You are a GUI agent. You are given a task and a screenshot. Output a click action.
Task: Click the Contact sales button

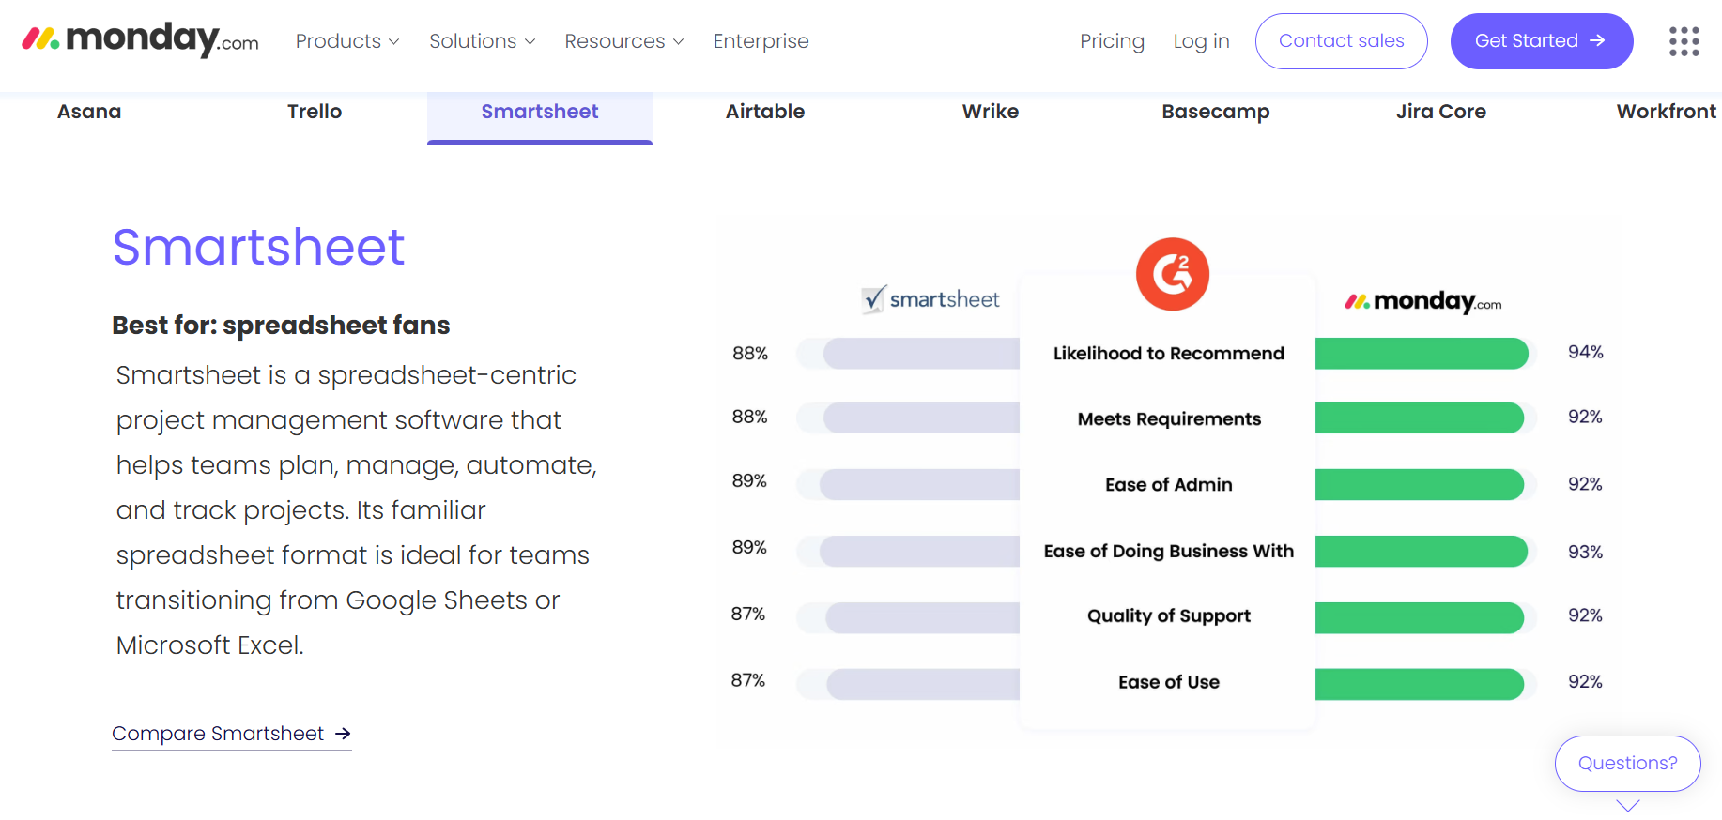[1341, 41]
